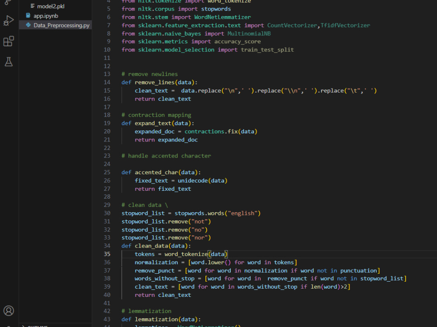Click 'return fixed_text' on line 27
Image resolution: width=437 pixels, height=327 pixels.
click(x=163, y=189)
